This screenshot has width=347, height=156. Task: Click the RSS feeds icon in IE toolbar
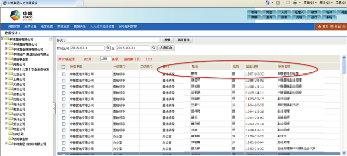[x=278, y=3]
